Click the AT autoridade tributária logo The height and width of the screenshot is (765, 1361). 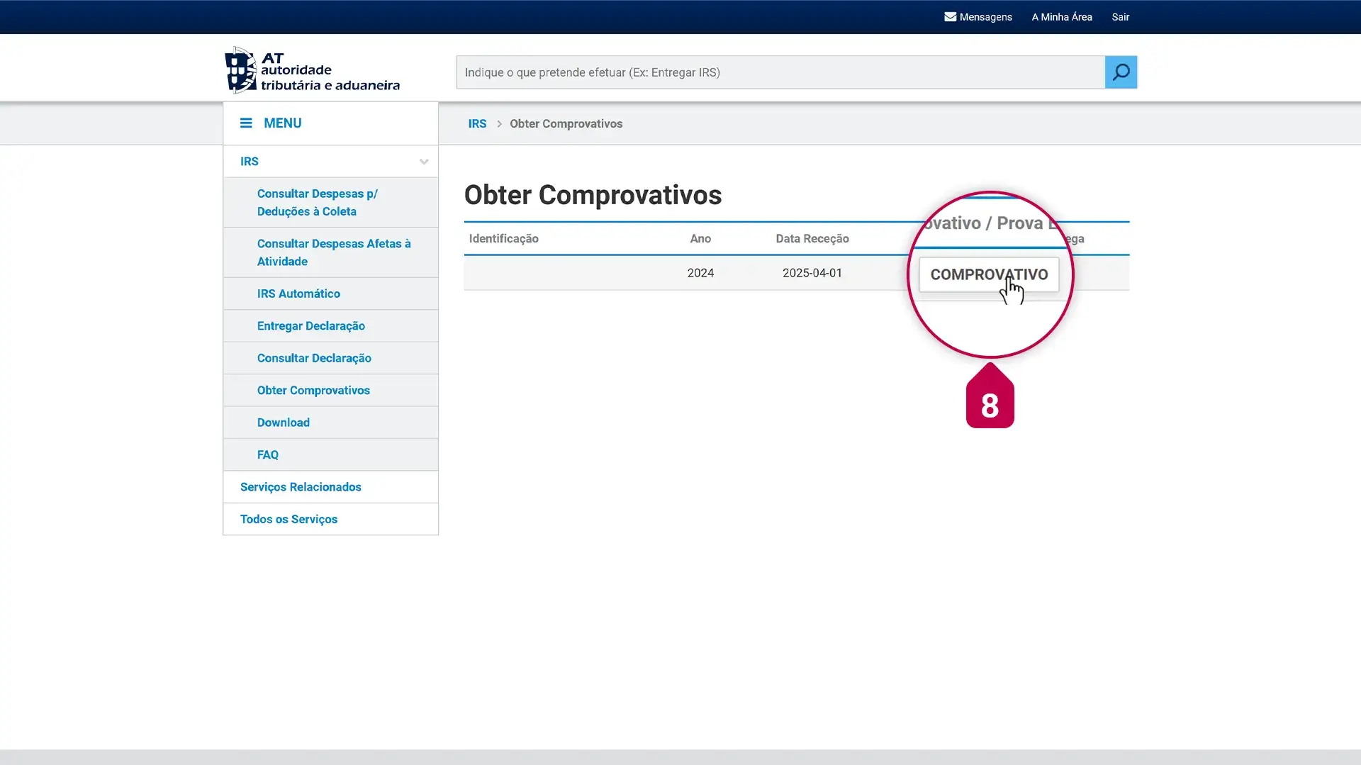coord(312,71)
